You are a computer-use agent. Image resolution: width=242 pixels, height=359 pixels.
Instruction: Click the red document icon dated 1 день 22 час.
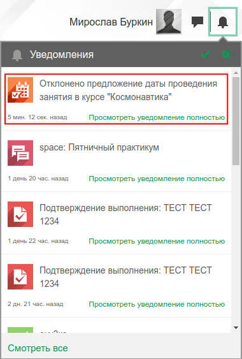tap(20, 214)
